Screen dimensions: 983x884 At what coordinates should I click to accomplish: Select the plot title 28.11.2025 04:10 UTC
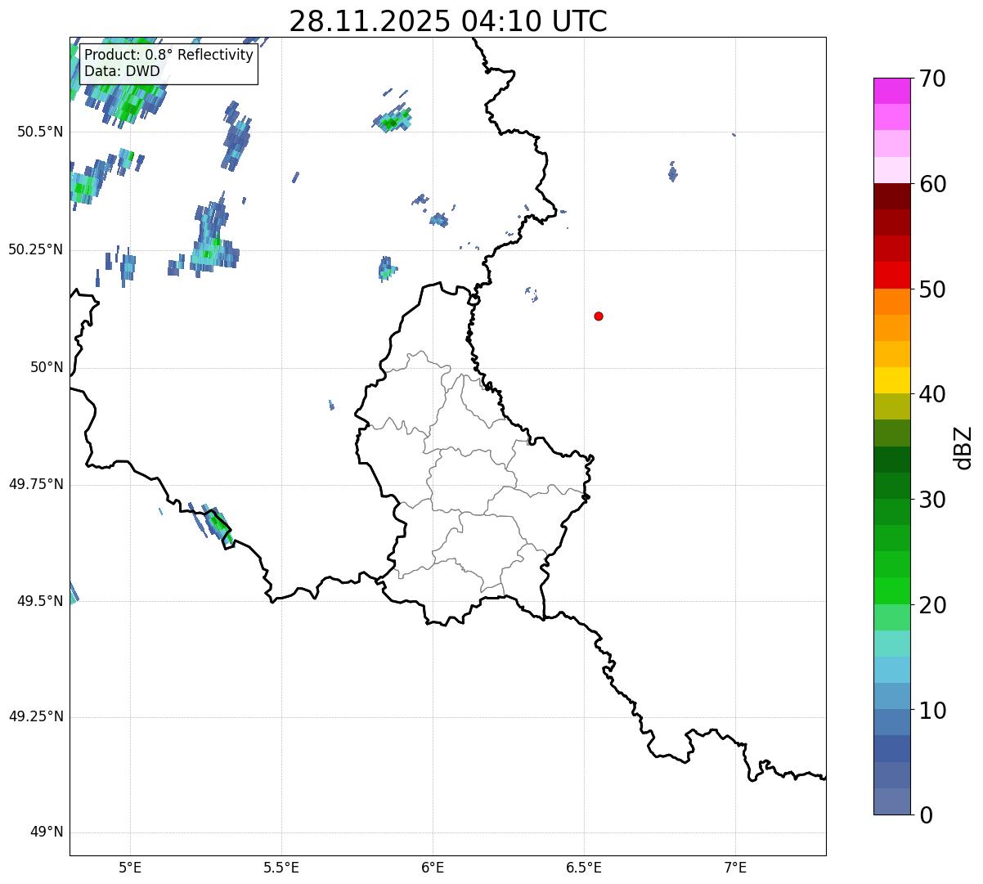point(448,21)
